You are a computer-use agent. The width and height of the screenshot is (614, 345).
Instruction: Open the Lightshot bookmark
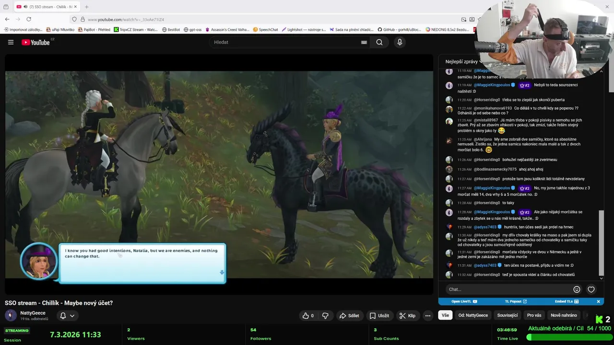[x=304, y=30]
